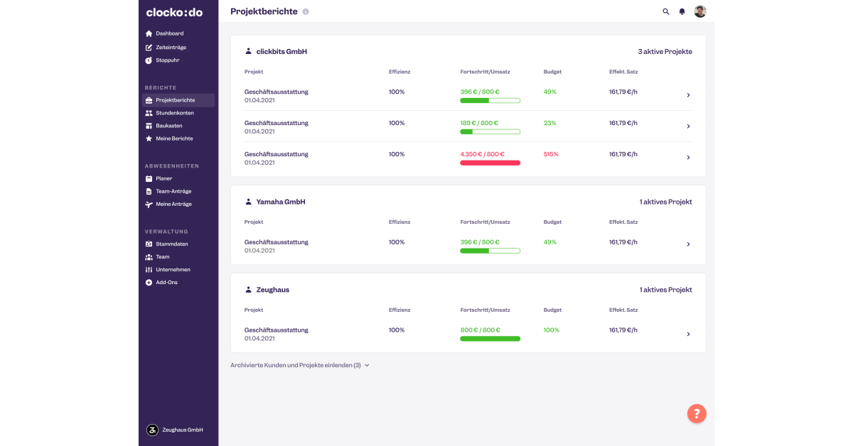The width and height of the screenshot is (853, 446).
Task: Select the Projektberichte briefcase icon
Action: pyautogui.click(x=149, y=100)
